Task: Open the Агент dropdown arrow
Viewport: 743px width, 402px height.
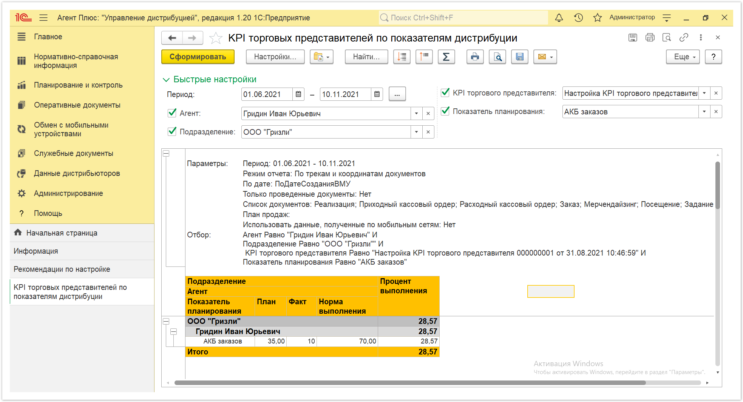Action: tap(416, 114)
